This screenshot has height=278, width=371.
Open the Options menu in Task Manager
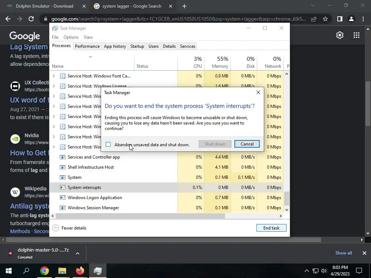coord(71,37)
